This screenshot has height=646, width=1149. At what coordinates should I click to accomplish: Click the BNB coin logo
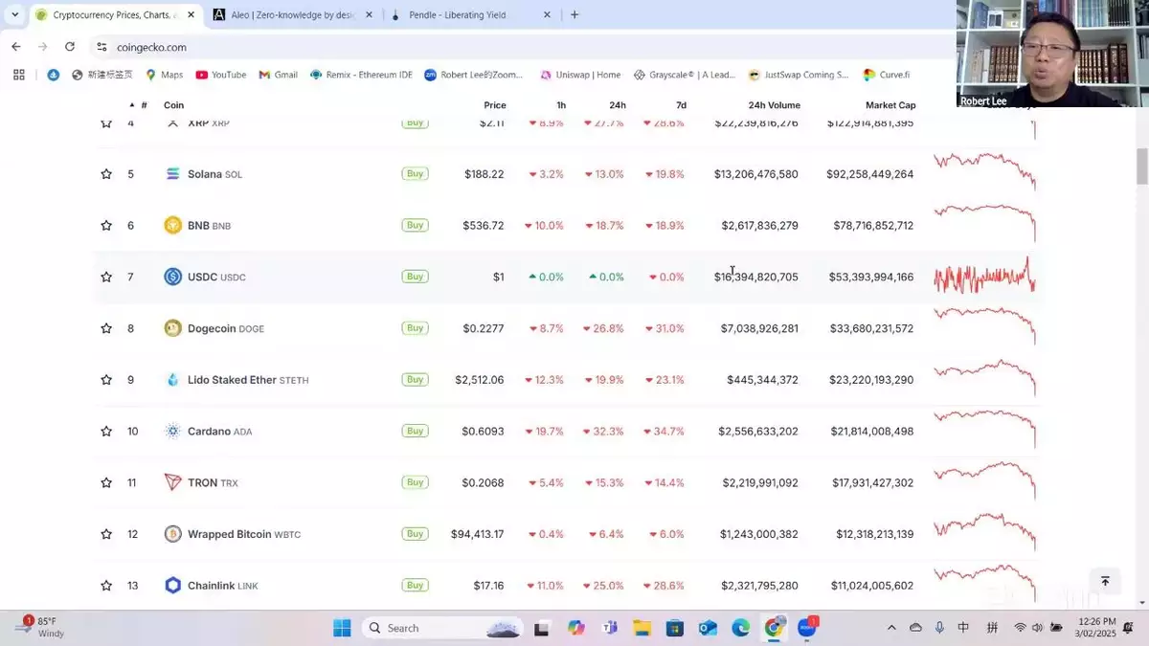tap(173, 226)
